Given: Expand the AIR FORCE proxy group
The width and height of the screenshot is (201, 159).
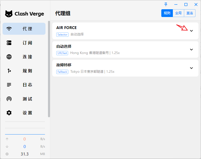Looking at the screenshot, I should pyautogui.click(x=191, y=31).
